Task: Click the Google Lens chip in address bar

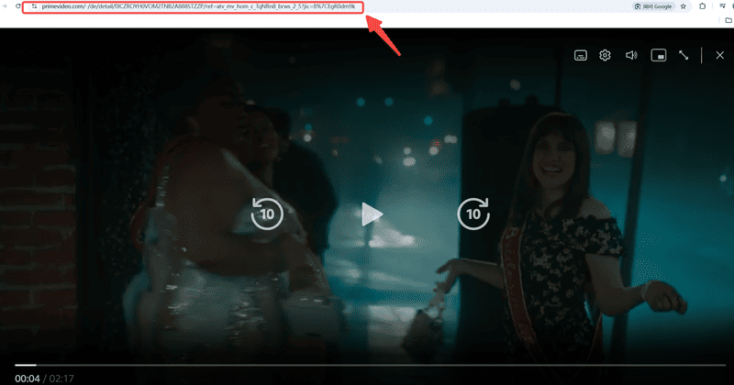Action: tap(653, 6)
